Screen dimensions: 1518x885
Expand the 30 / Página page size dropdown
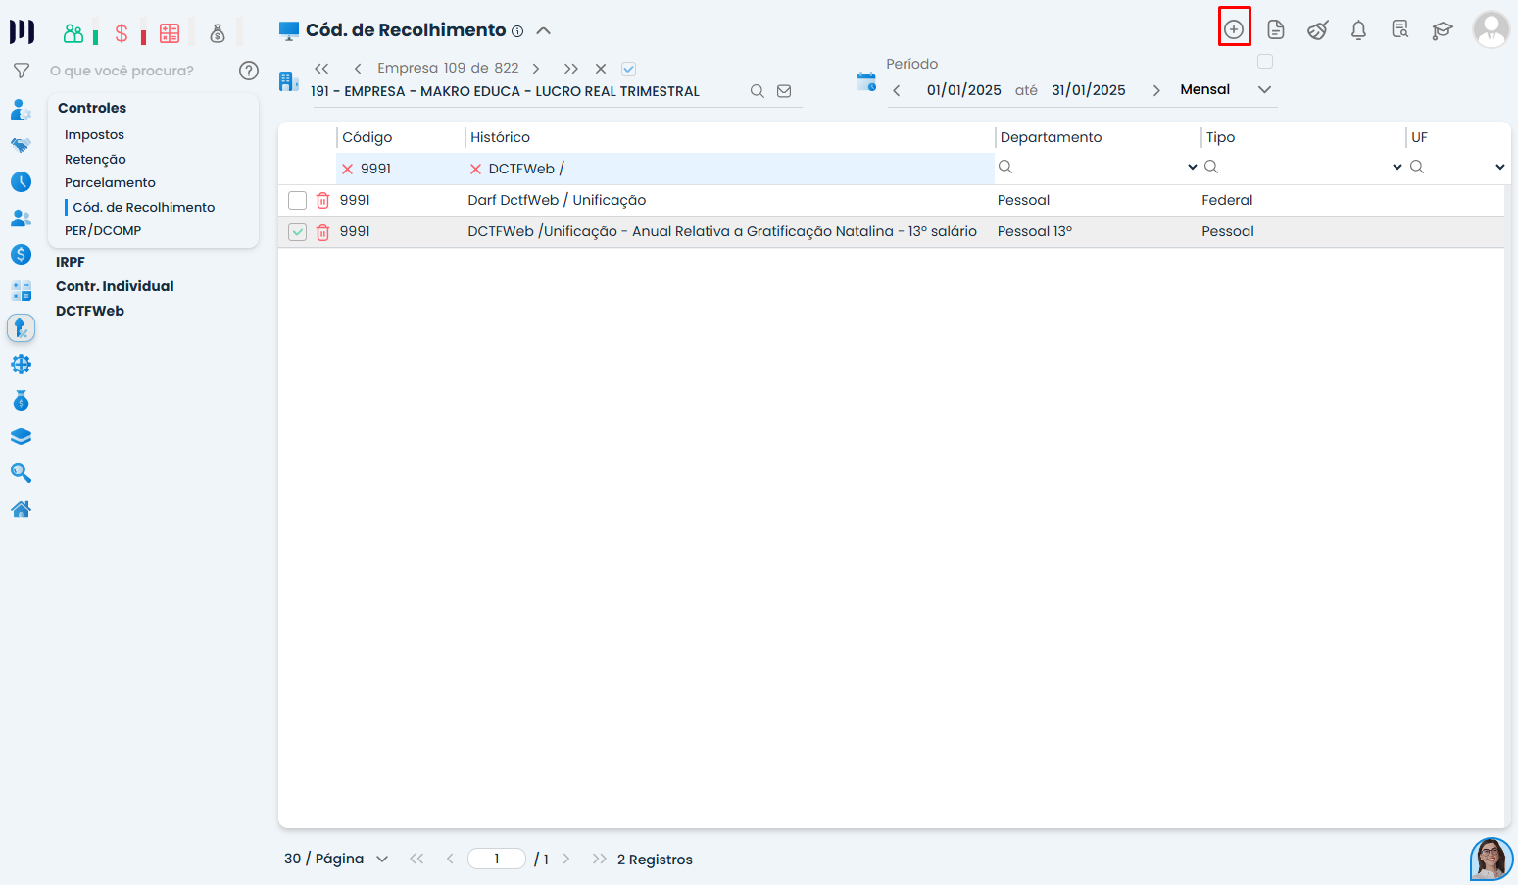(382, 859)
